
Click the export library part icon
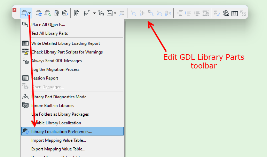[65, 13]
